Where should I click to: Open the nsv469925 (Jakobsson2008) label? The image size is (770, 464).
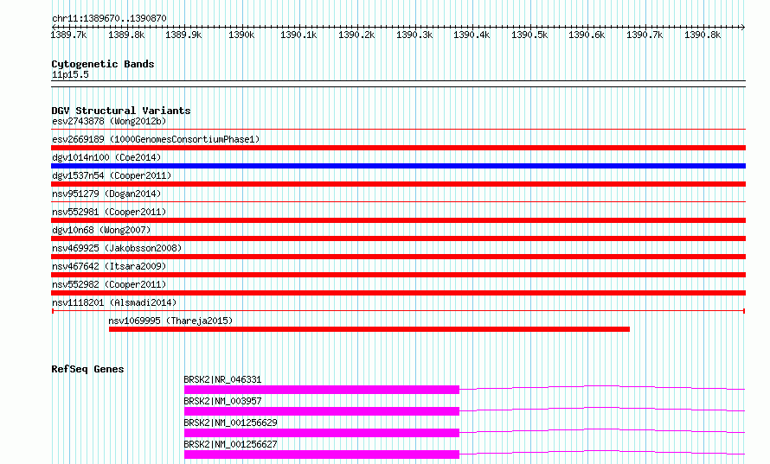117,248
